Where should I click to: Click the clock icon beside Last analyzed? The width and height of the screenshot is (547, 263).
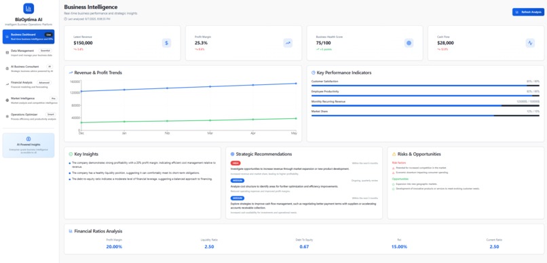click(x=66, y=19)
